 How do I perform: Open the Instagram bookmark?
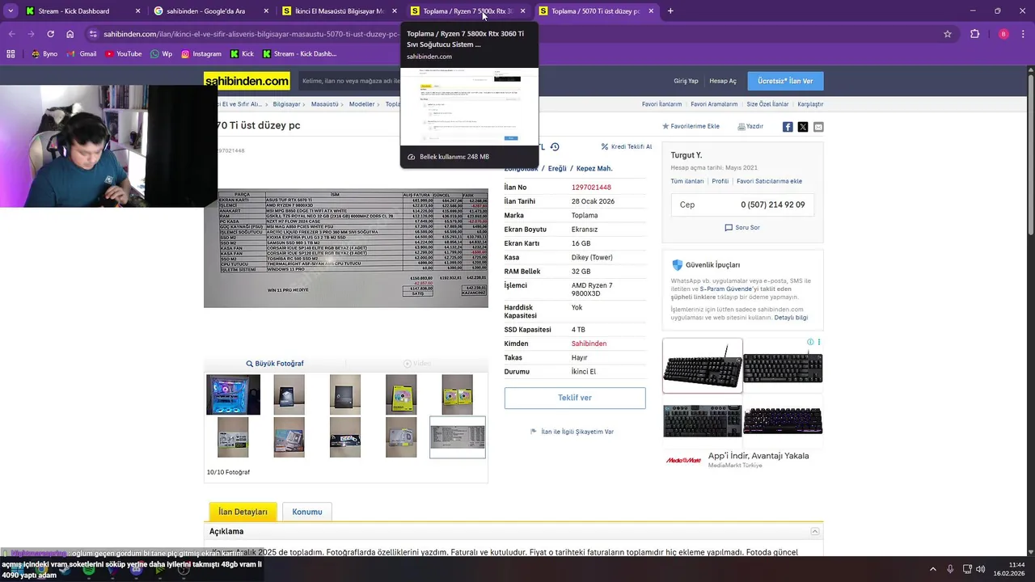coord(201,54)
